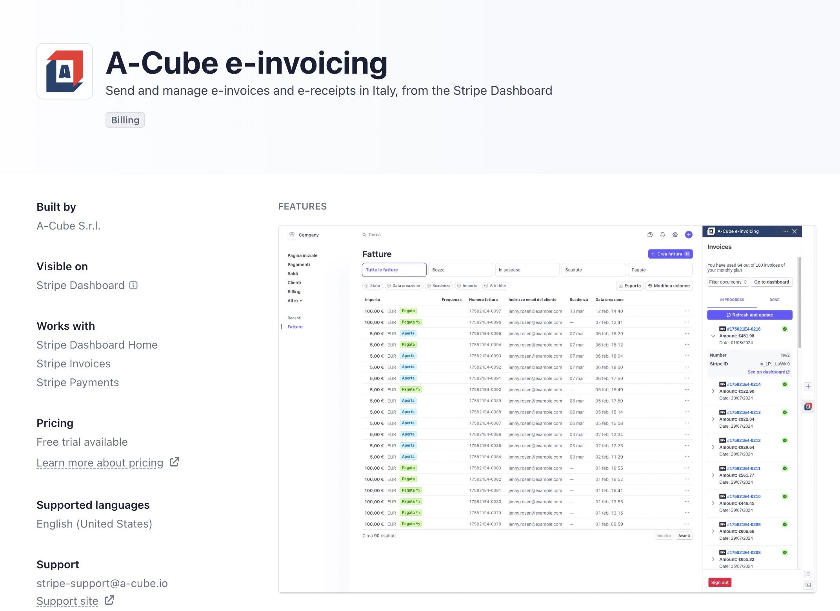Close the A-Cube e-invoicing panel
Image resolution: width=840 pixels, height=611 pixels.
[x=795, y=231]
